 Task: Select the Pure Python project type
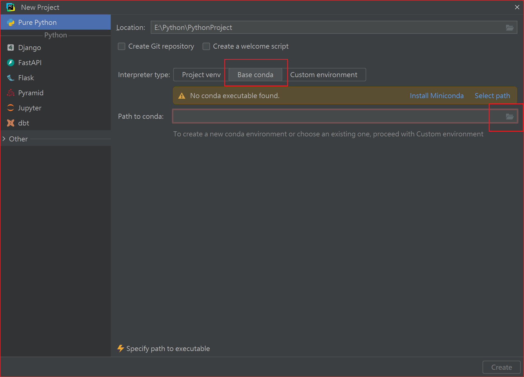click(x=56, y=22)
